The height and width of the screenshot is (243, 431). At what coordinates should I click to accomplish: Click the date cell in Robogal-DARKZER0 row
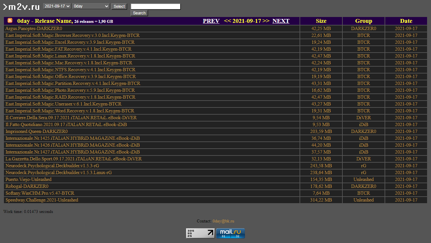pos(406,186)
